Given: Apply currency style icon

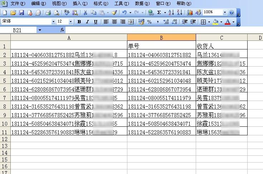Looking at the screenshot, I should [x=141, y=21].
